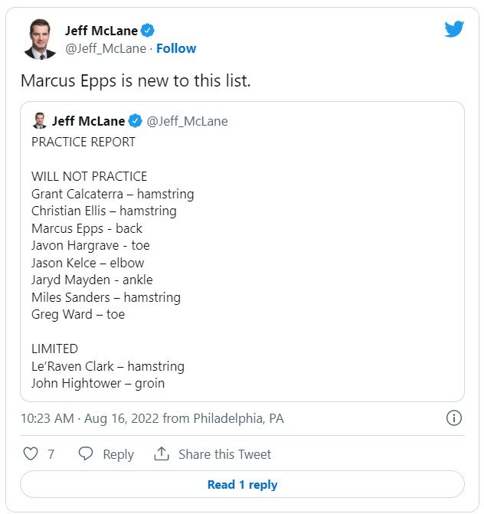The image size is (484, 514).
Task: Click the verified badge in the quoted tweet
Action: pyautogui.click(x=135, y=121)
